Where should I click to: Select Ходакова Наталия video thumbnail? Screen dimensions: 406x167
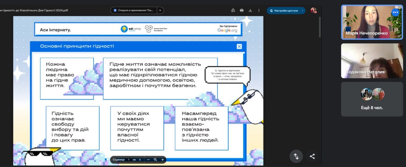[x=372, y=61]
